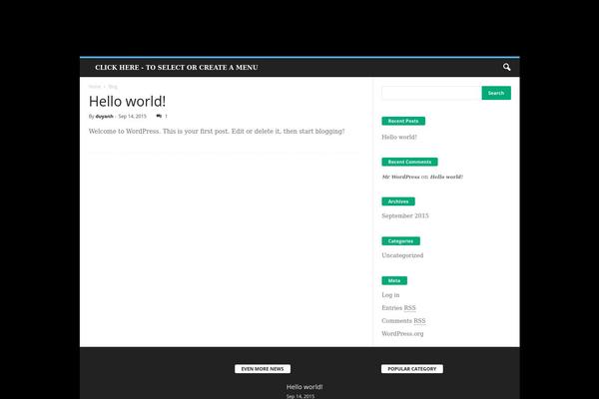Open the footer 'Hello world!' post link
The width and height of the screenshot is (599, 399).
click(x=304, y=387)
